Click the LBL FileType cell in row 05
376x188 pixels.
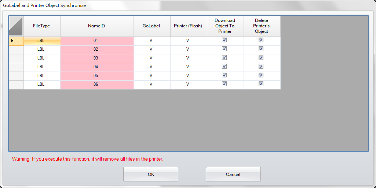click(42, 76)
